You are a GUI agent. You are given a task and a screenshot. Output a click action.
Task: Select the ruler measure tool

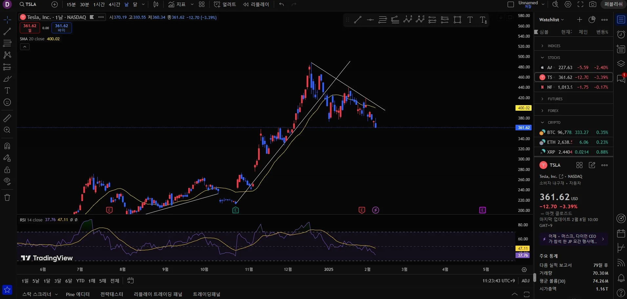(7, 118)
